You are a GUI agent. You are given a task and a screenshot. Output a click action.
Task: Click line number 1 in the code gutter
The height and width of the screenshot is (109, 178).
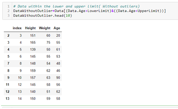[9, 6]
